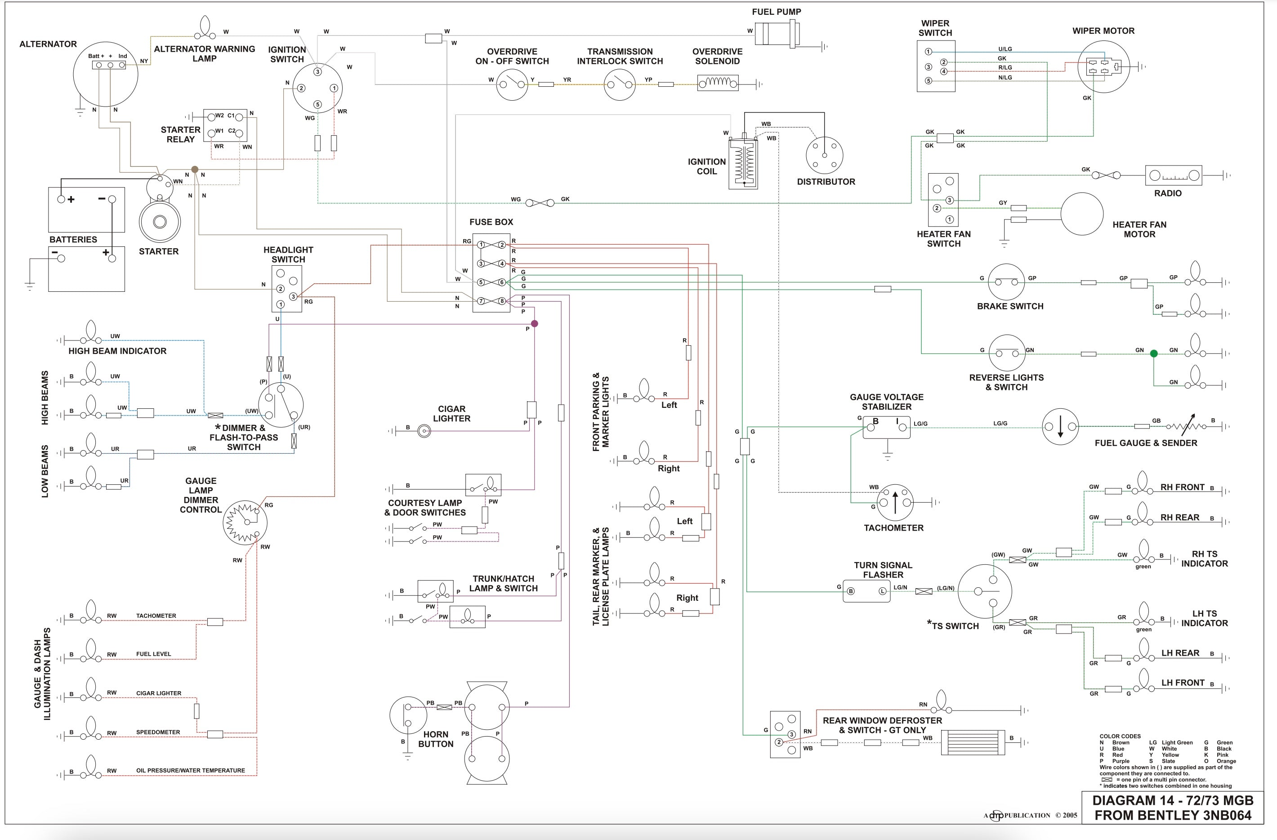
Task: Click the Overdrive Solenoid coil symbol
Action: [717, 83]
